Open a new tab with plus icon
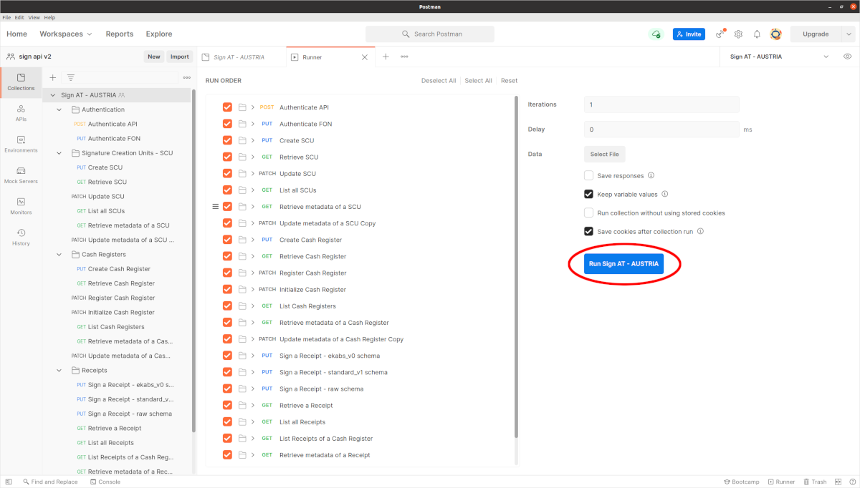This screenshot has width=860, height=488. 386,57
